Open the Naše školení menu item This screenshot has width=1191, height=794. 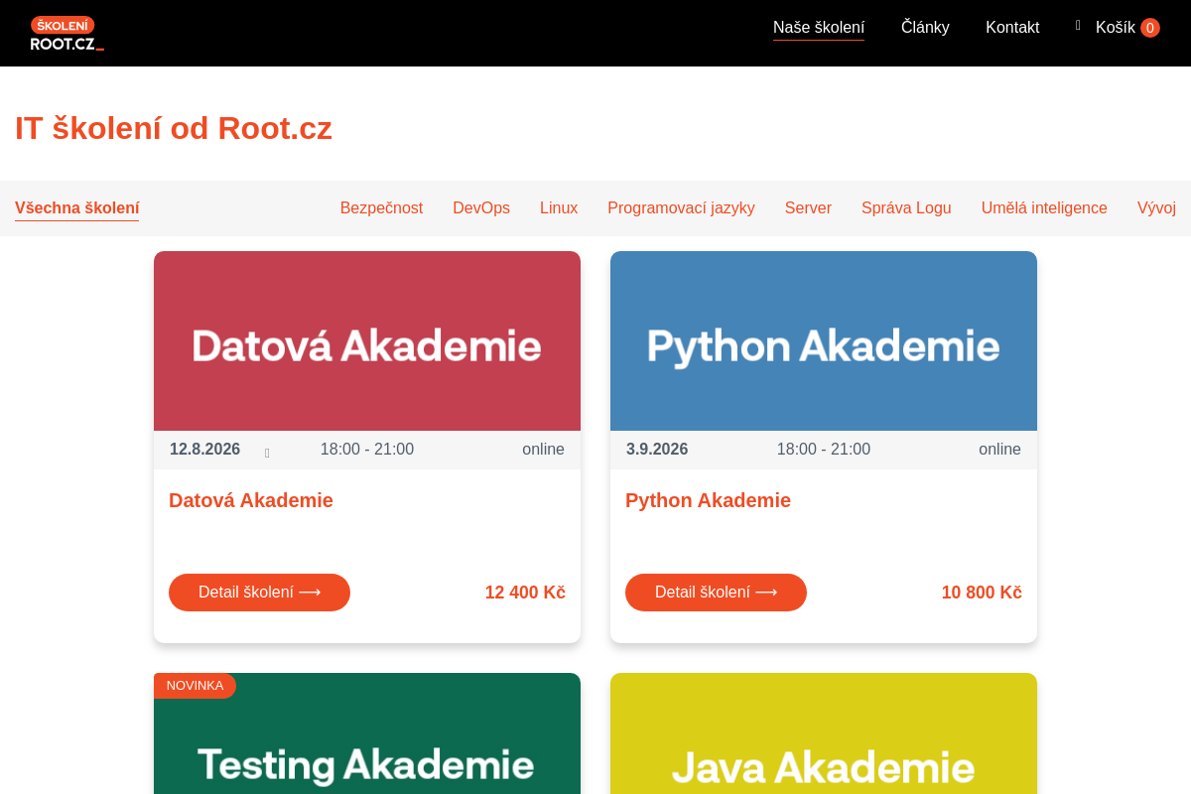[819, 28]
